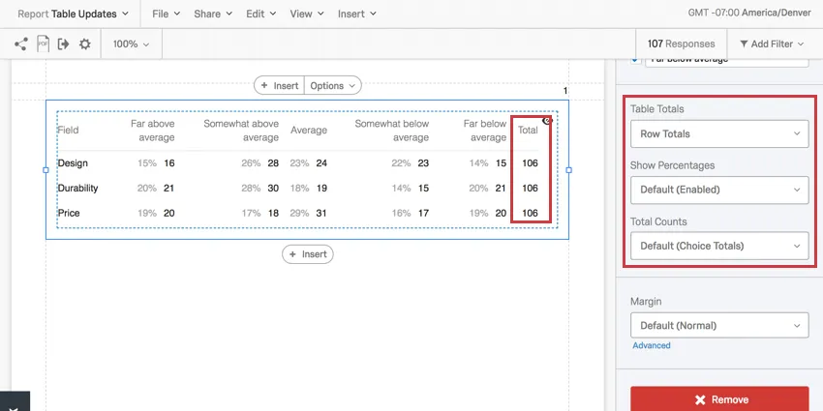Export the report as PDF
Image resolution: width=823 pixels, height=411 pixels.
point(43,44)
